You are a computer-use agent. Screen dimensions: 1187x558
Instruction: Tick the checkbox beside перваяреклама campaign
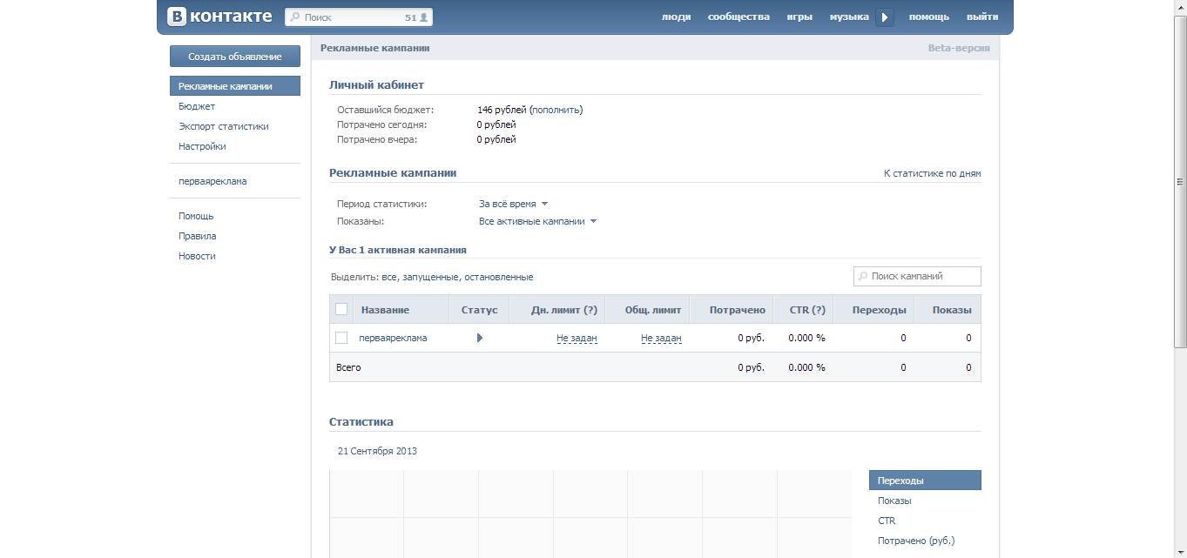(x=341, y=338)
